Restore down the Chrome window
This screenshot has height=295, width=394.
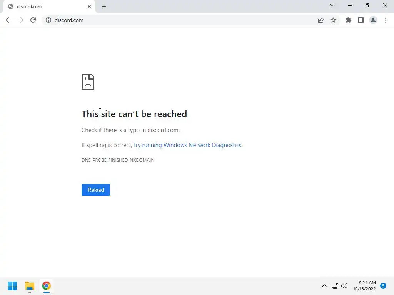coord(367,5)
